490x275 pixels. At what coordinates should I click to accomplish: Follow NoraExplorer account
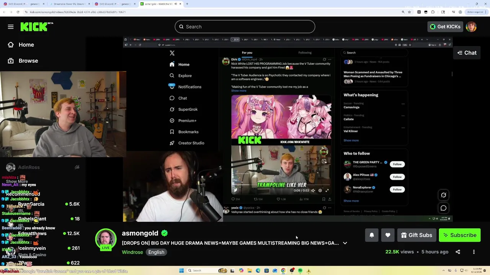coord(397,189)
